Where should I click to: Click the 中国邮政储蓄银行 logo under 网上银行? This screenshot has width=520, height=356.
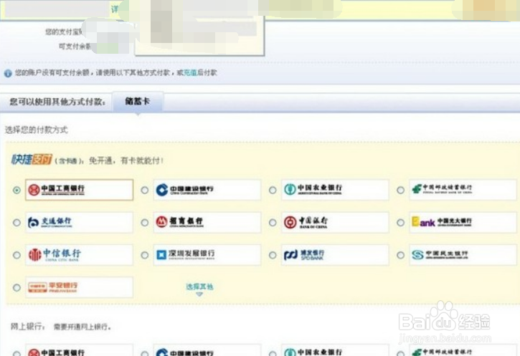[463, 350]
